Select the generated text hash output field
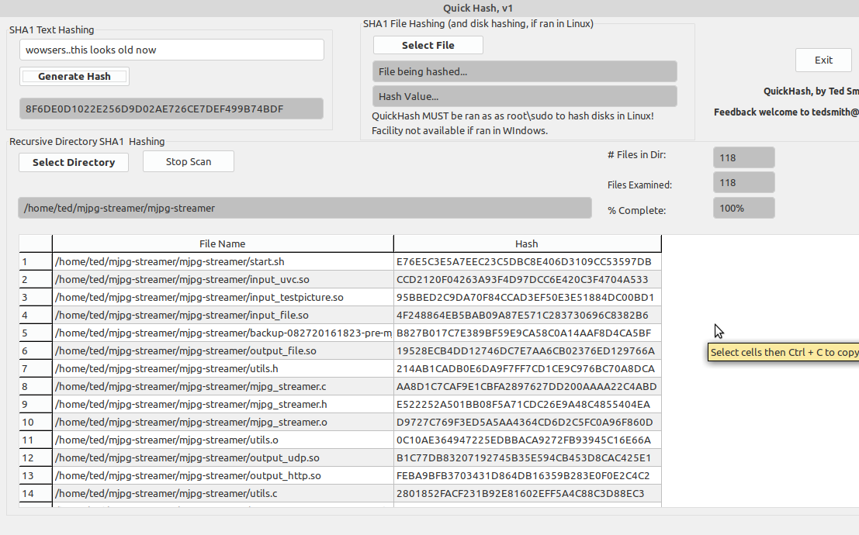859x535 pixels. click(171, 109)
